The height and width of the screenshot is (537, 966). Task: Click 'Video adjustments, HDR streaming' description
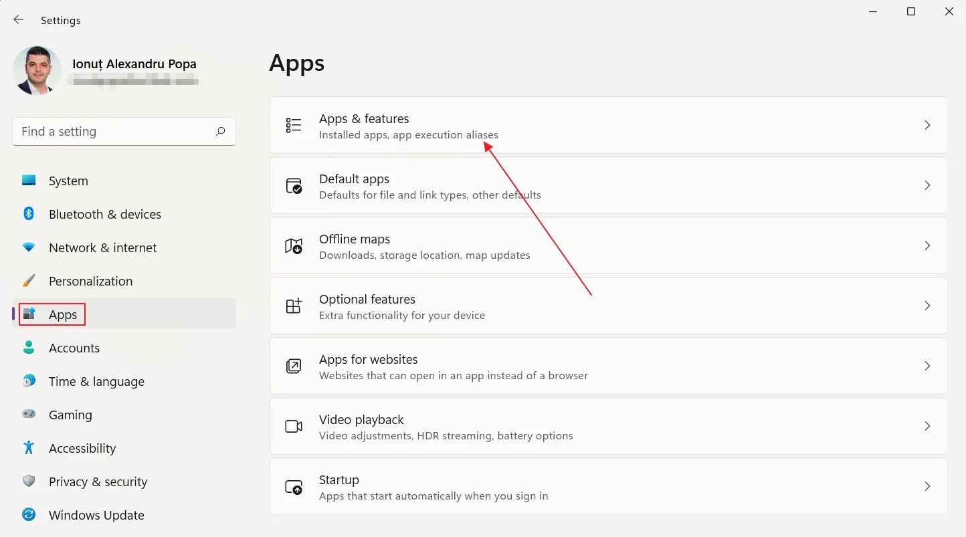(x=446, y=436)
